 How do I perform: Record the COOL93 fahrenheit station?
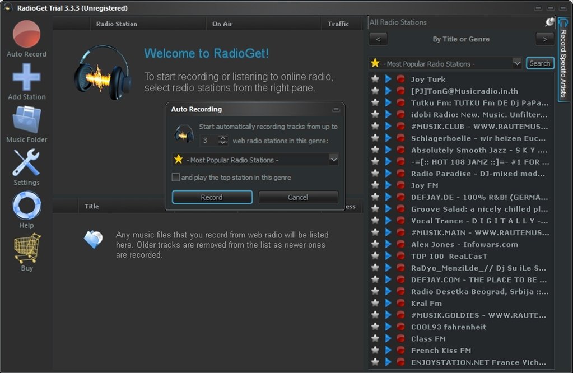[x=400, y=327]
